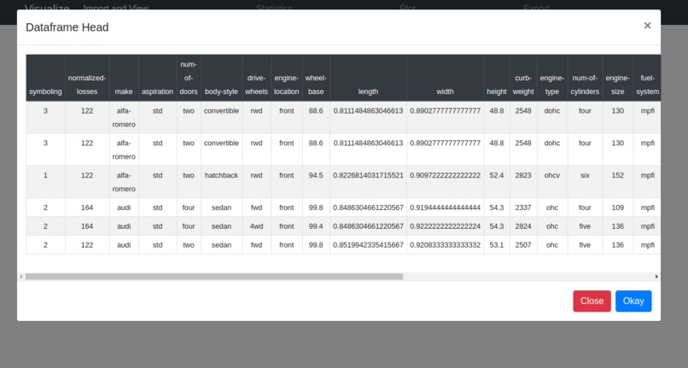Click width value 0.9194444444444444
Viewport: 688px width, 368px height.
(x=446, y=207)
